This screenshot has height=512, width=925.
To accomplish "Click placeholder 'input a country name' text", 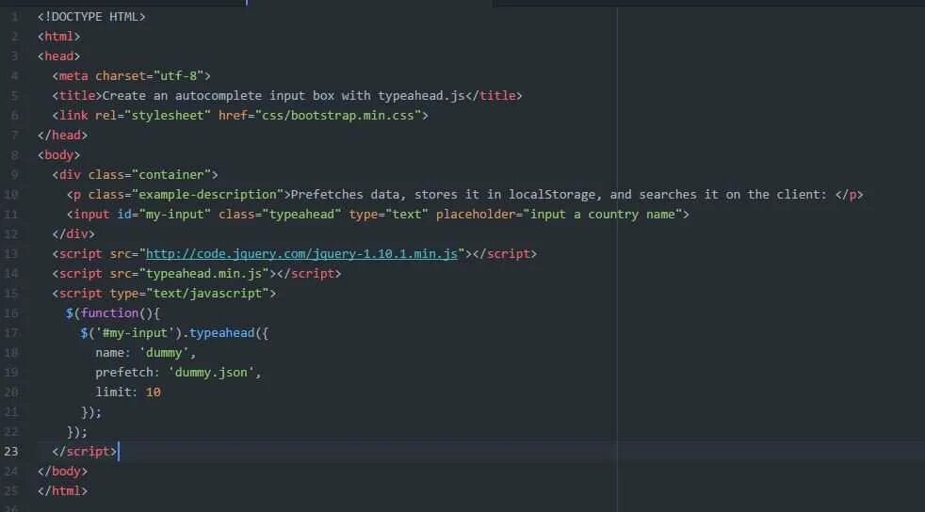I will [x=602, y=215].
